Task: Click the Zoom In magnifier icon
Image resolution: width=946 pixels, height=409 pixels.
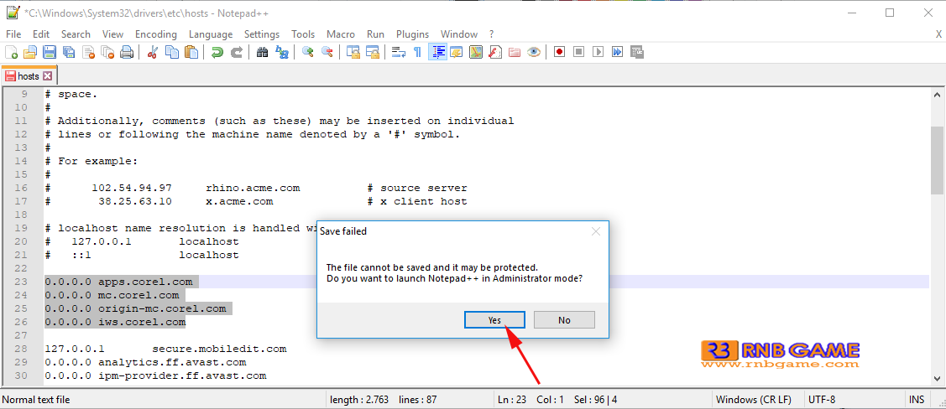Action: (x=308, y=53)
